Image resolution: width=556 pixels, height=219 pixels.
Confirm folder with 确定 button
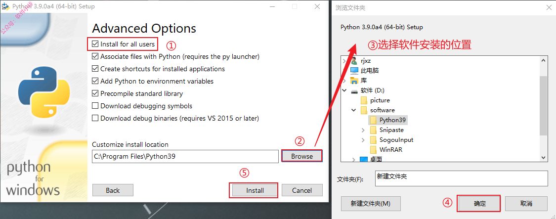pyautogui.click(x=479, y=204)
